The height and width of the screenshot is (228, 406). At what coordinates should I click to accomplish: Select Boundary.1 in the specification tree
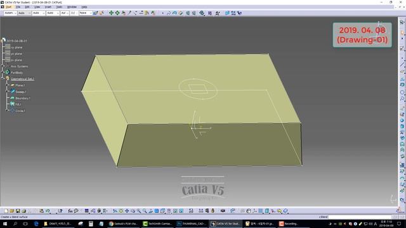pyautogui.click(x=23, y=98)
